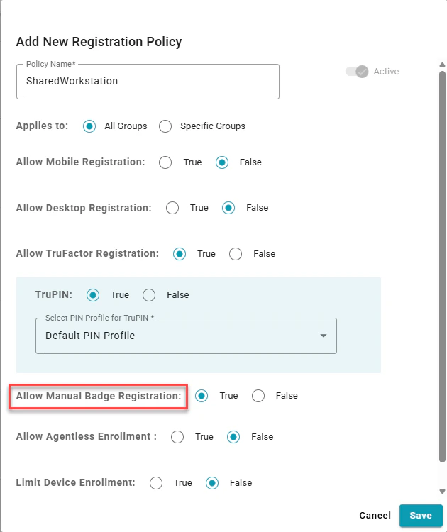Screen dimensions: 447x532
Task: Set Allow Mobile Registration to True
Action: pos(165,162)
